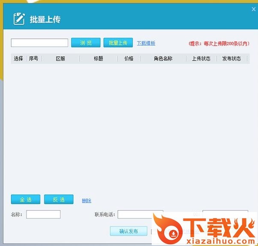Click the 确认发布 confirm publish button

point(129,231)
